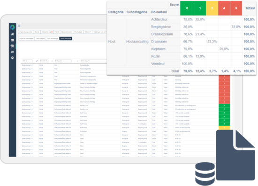Open the chart statistics sidebar icon
The height and width of the screenshot is (186, 258).
(x=12, y=52)
